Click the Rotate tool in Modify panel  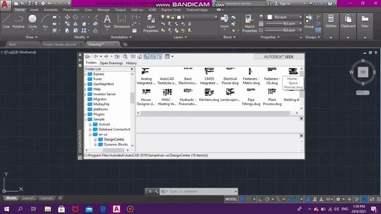(76, 17)
